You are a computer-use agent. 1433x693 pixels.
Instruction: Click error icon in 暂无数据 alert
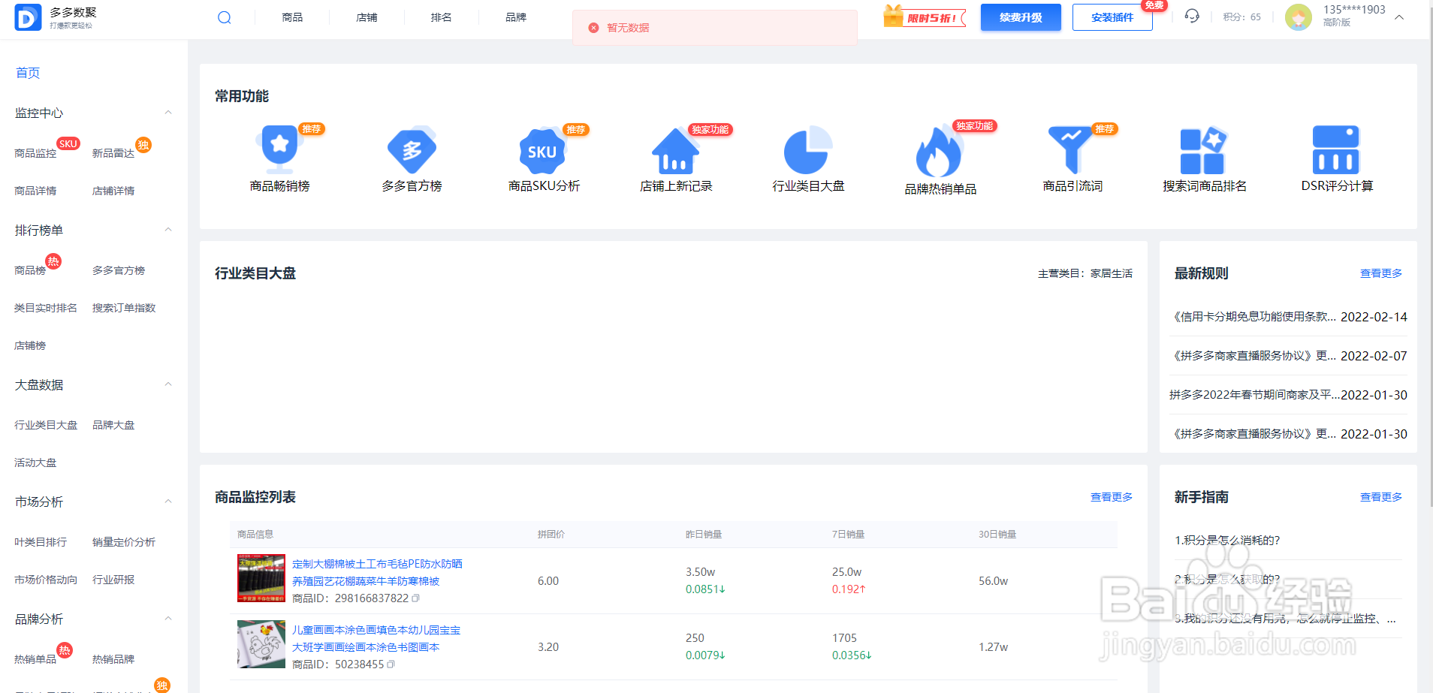(593, 28)
